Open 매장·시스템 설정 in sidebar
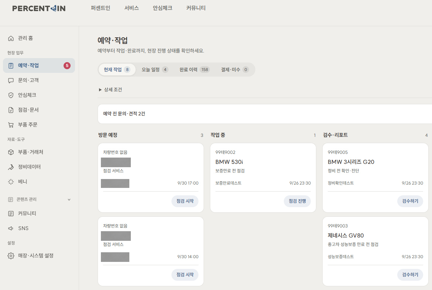 click(x=39, y=256)
